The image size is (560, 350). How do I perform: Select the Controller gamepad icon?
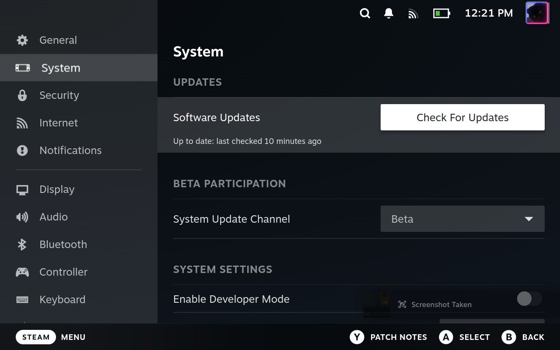point(22,272)
